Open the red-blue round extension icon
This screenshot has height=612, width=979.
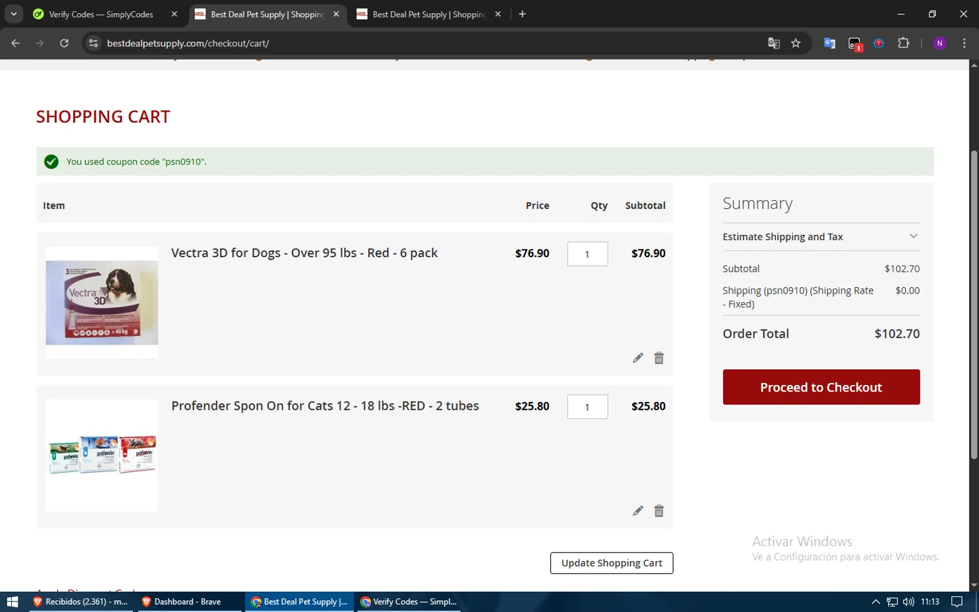879,43
